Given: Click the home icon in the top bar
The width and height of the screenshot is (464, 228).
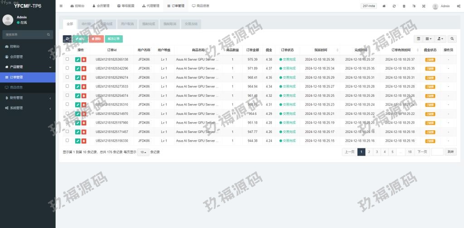Looking at the screenshot, I should [384, 6].
